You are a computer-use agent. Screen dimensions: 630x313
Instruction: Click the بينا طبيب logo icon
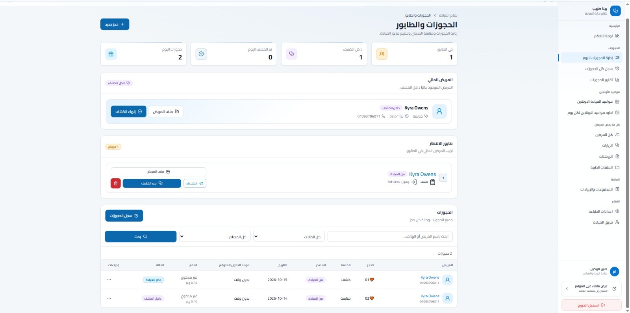[x=615, y=11]
